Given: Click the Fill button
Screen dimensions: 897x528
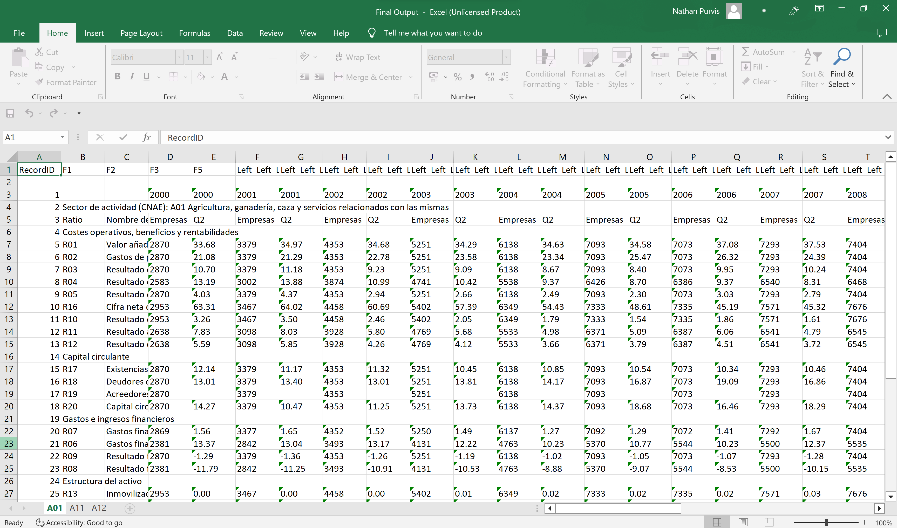Looking at the screenshot, I should [x=755, y=66].
